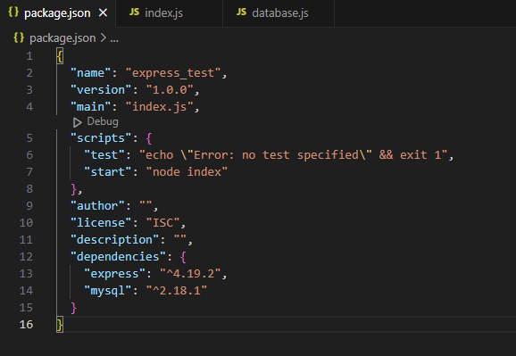Click the "mysql" dependency key
The width and height of the screenshot is (516, 356).
coord(108,291)
